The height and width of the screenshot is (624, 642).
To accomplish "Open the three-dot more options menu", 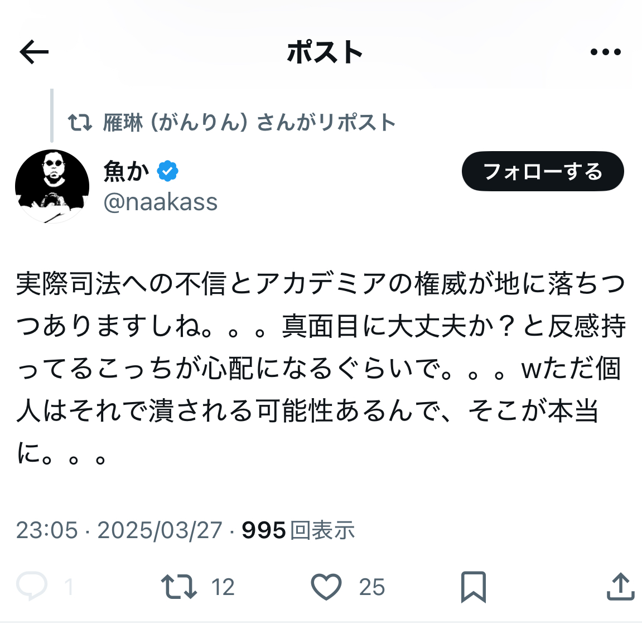I will [606, 52].
